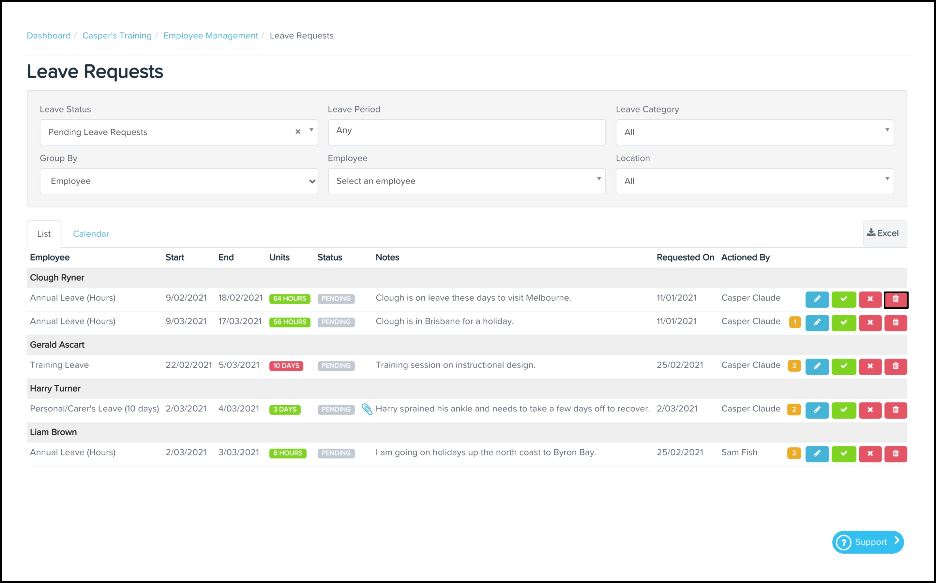Switch to the Calendar tab
Image resolution: width=936 pixels, height=583 pixels.
pos(91,234)
